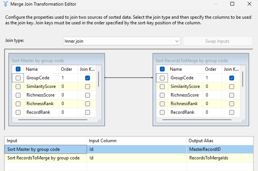
Task: Edit the RecordsToMergeIds output alias cell
Action: point(221,158)
